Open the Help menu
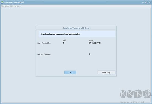This screenshot has width=152, height=104. point(19,6)
